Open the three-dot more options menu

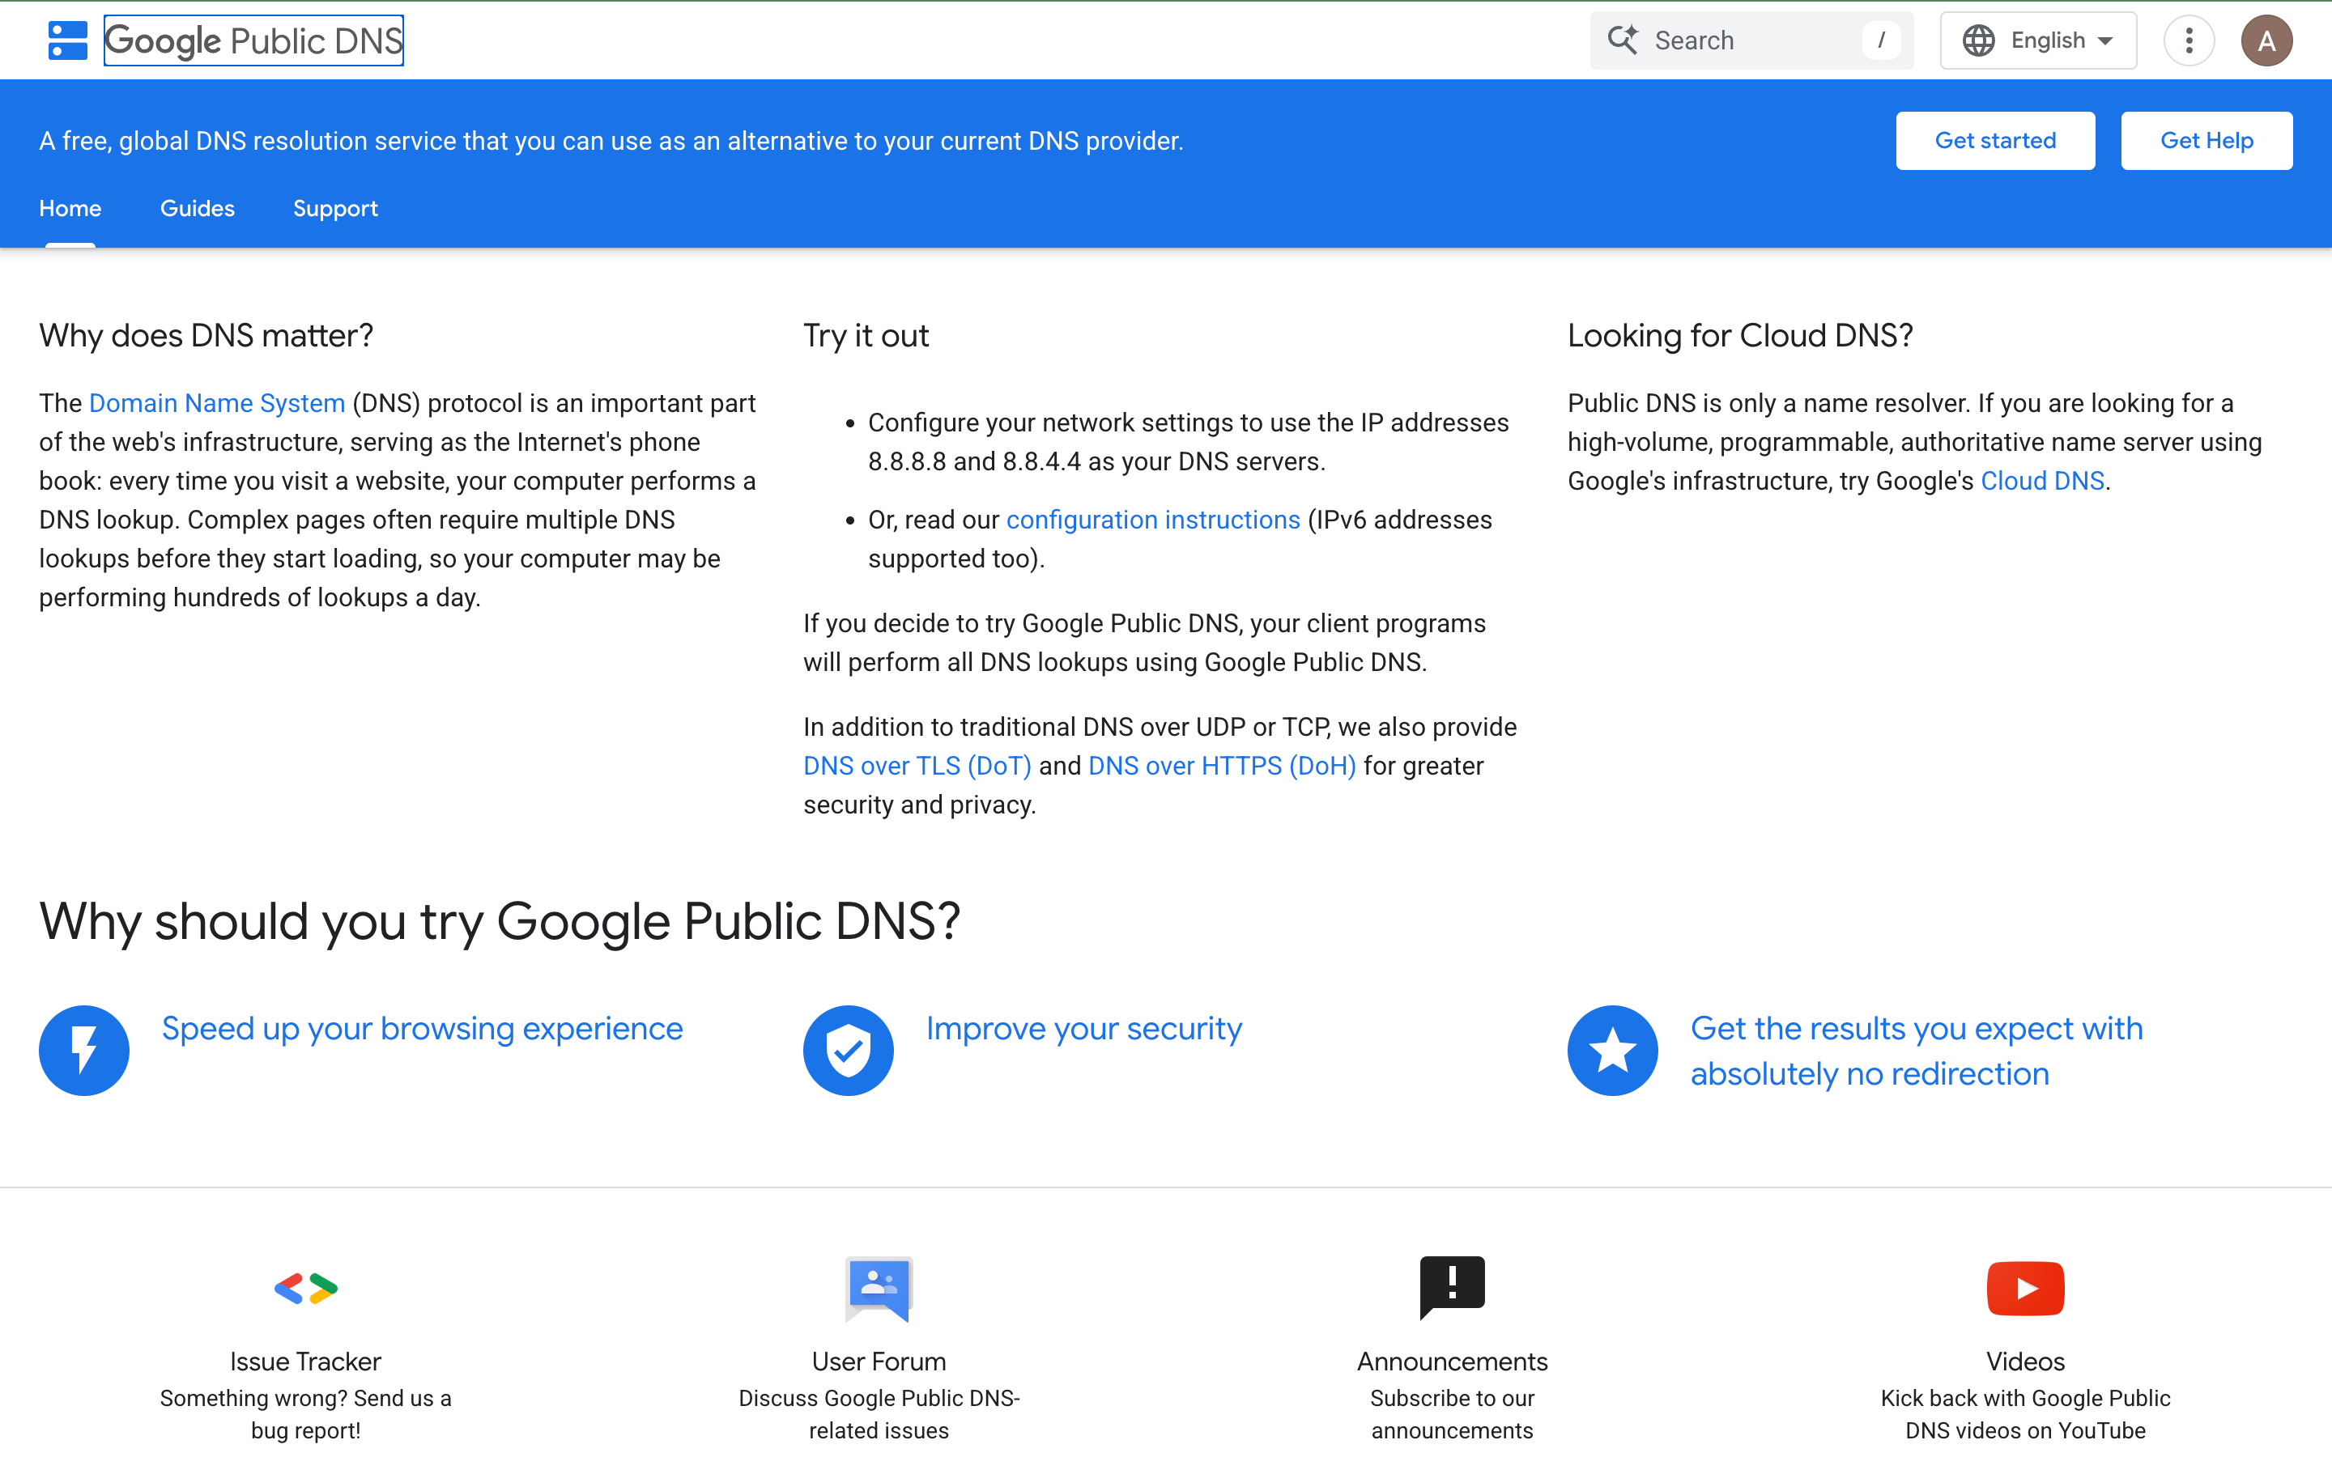[2189, 40]
